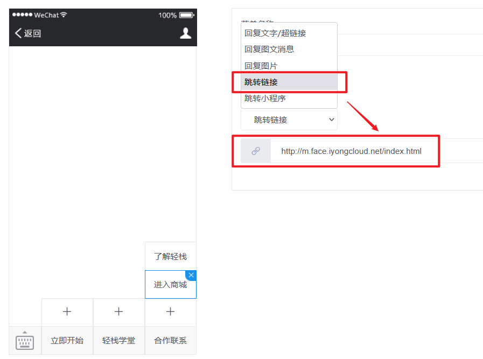Click the Wi-Fi signal icon in status bar
This screenshot has width=483, height=359.
(x=64, y=15)
